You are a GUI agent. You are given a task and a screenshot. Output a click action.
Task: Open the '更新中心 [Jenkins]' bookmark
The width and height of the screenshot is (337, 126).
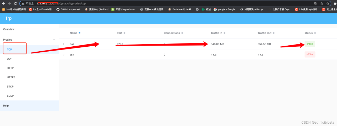tap(97, 9)
